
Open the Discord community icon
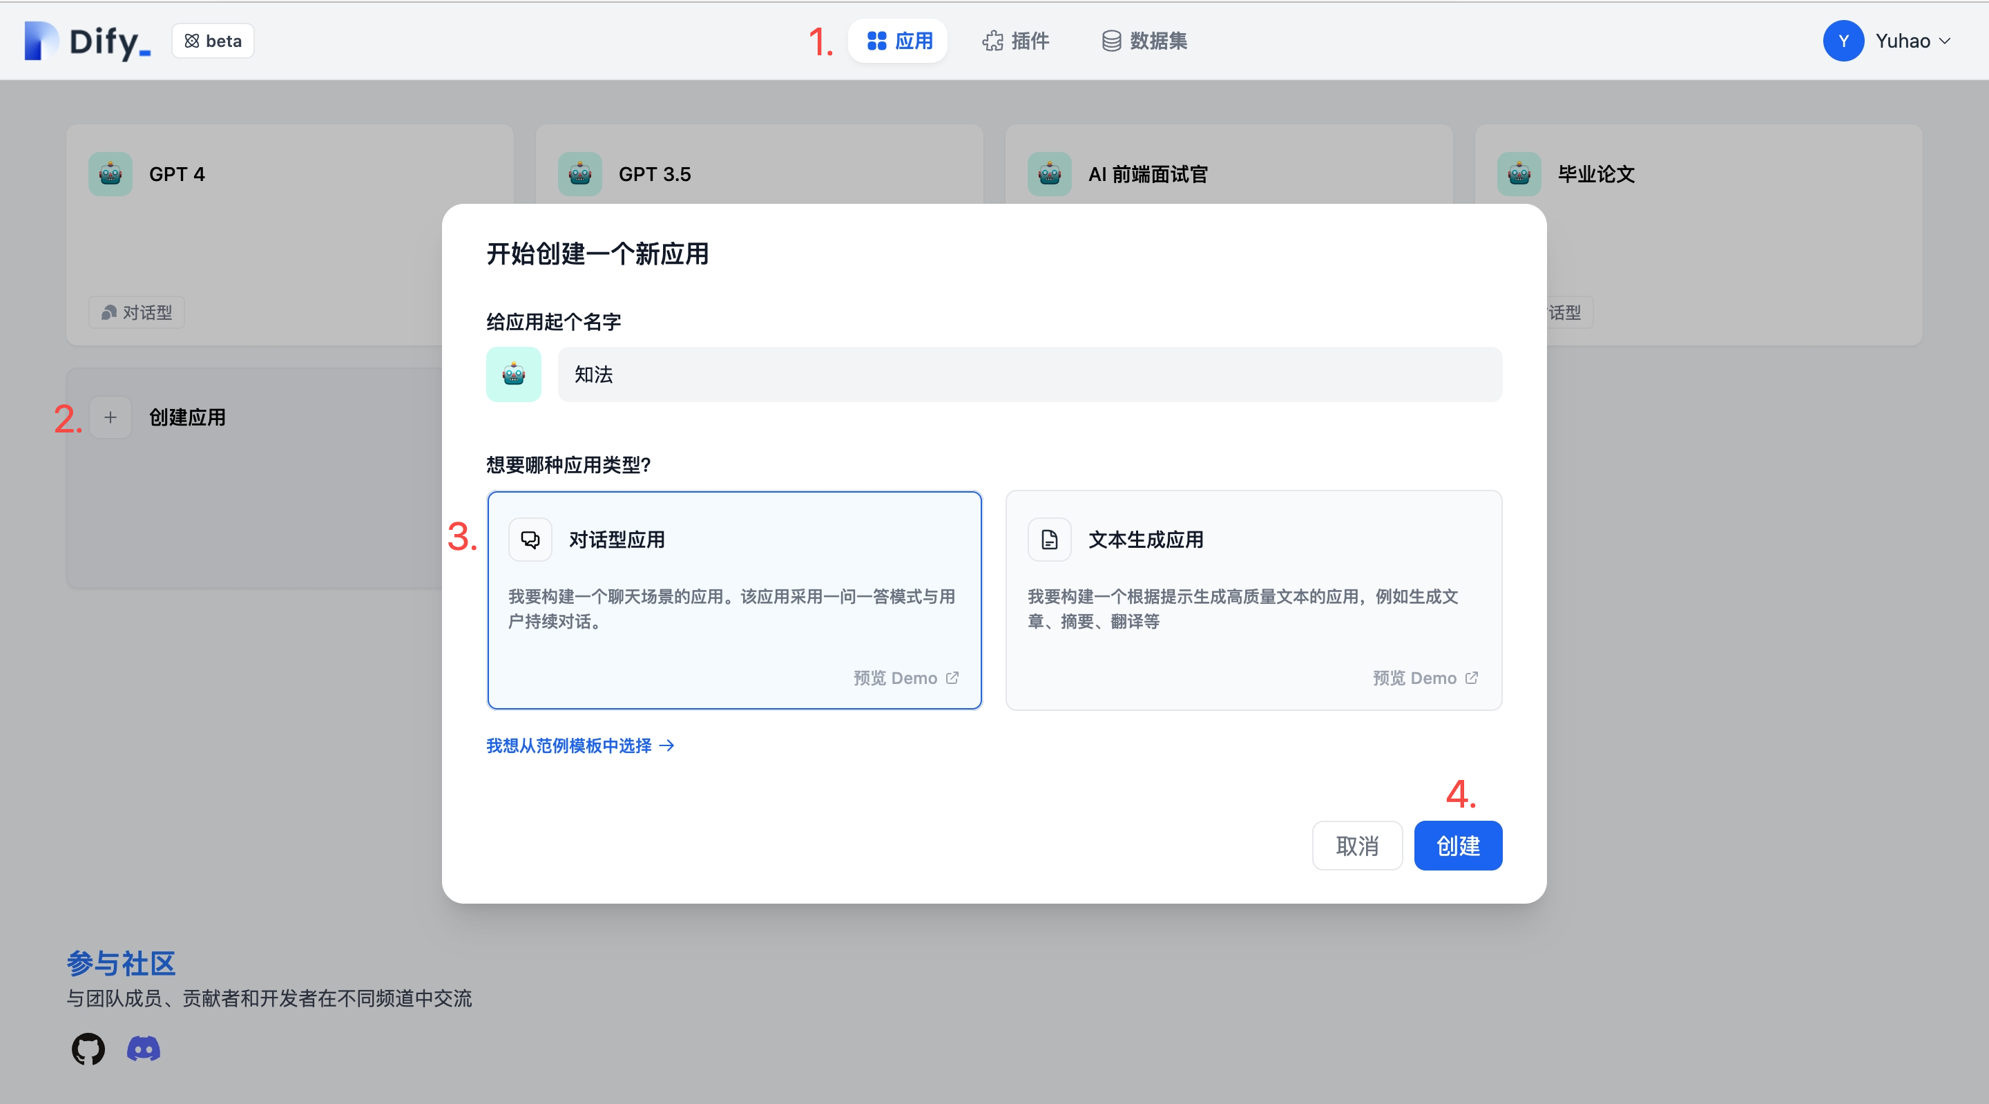[143, 1049]
